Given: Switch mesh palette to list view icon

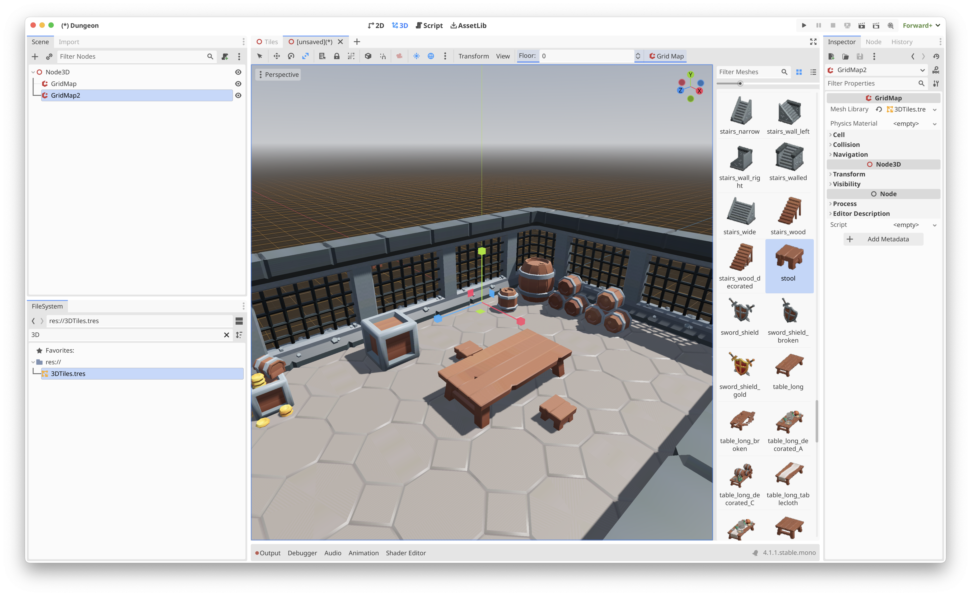Looking at the screenshot, I should coord(813,72).
